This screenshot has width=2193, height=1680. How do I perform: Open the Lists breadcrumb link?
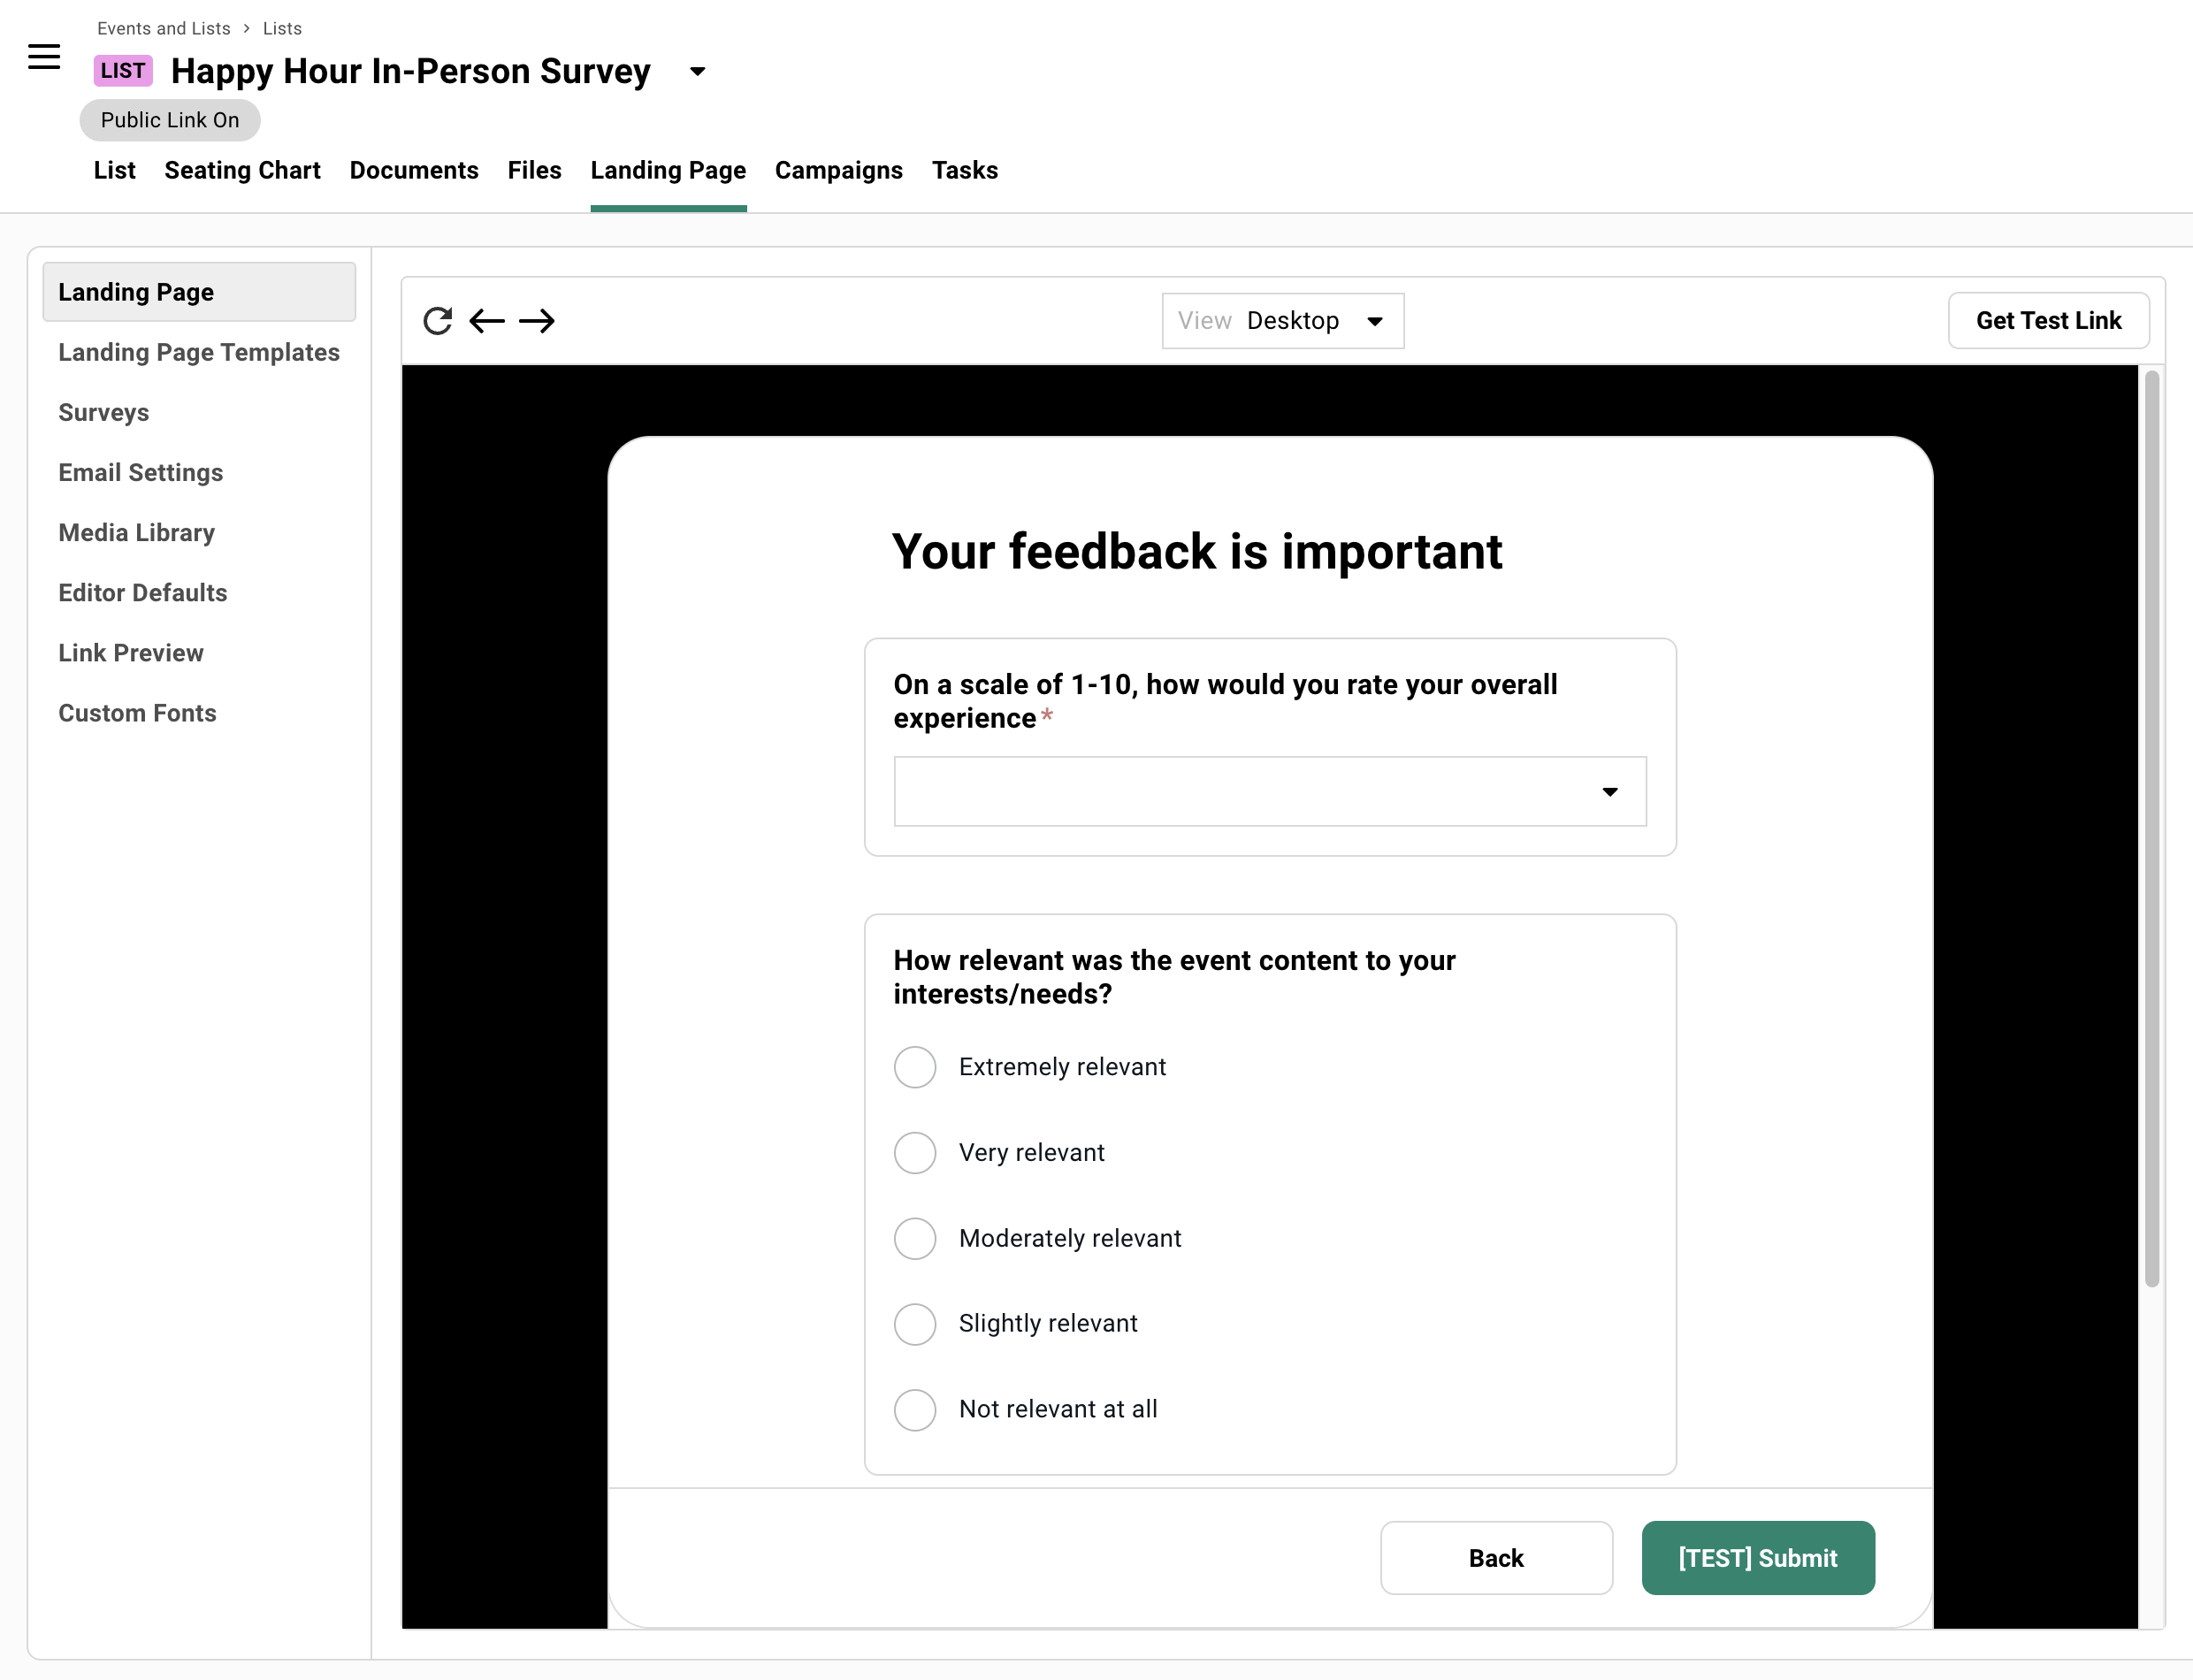click(281, 28)
